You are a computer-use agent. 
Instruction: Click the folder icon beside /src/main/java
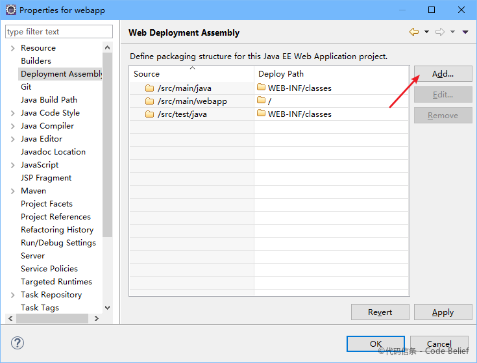coord(149,88)
